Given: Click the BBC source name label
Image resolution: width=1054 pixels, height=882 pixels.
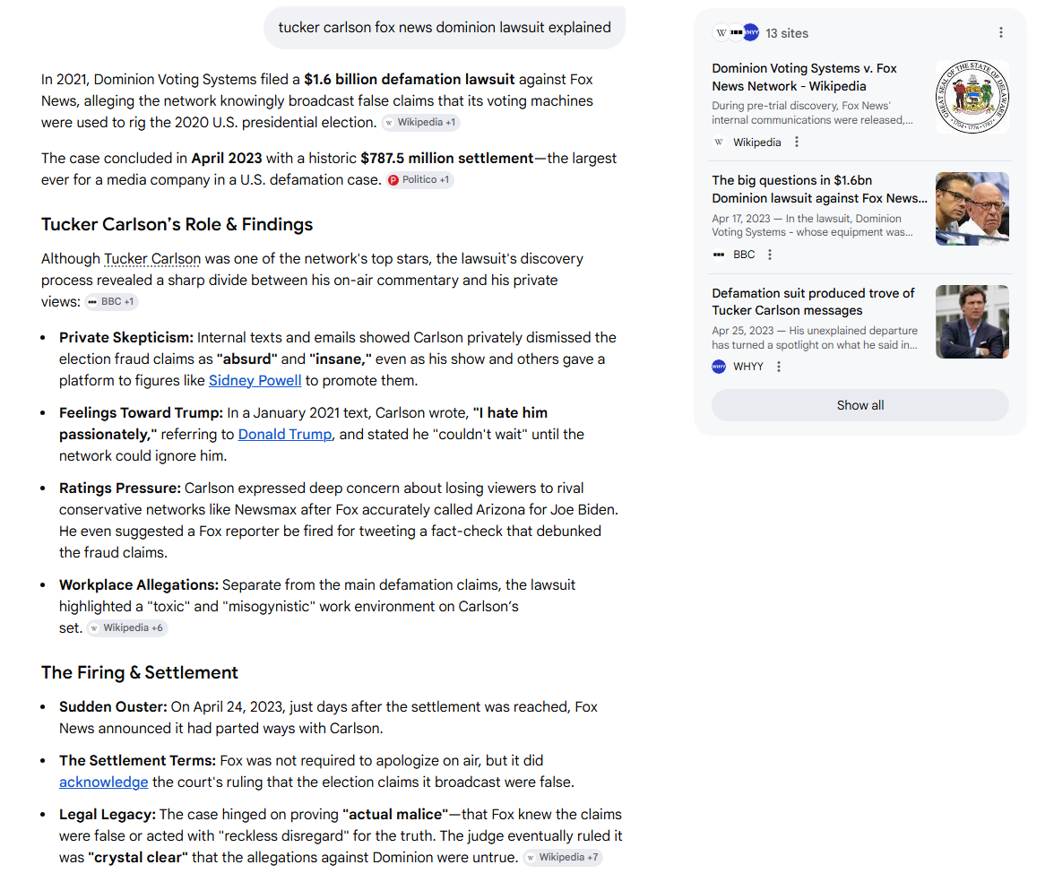Looking at the screenshot, I should [x=744, y=255].
